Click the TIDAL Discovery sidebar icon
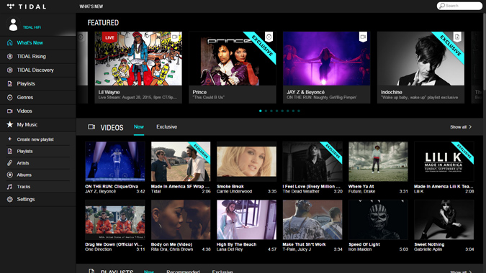Image resolution: width=486 pixels, height=273 pixels. pyautogui.click(x=10, y=70)
